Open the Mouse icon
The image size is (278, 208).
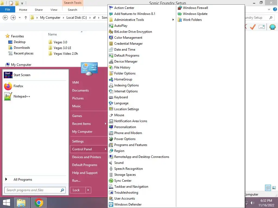coord(111,115)
